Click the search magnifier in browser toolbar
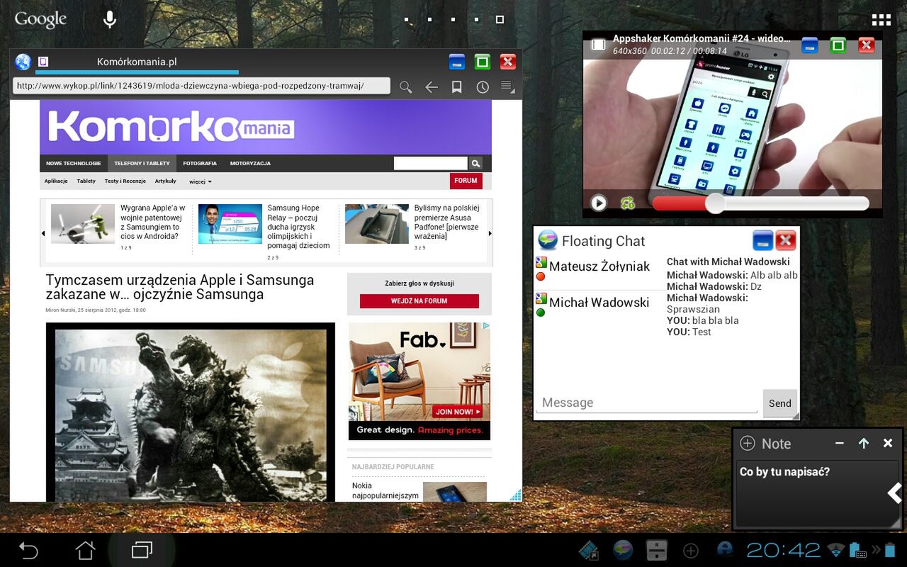907x567 pixels. [x=405, y=86]
